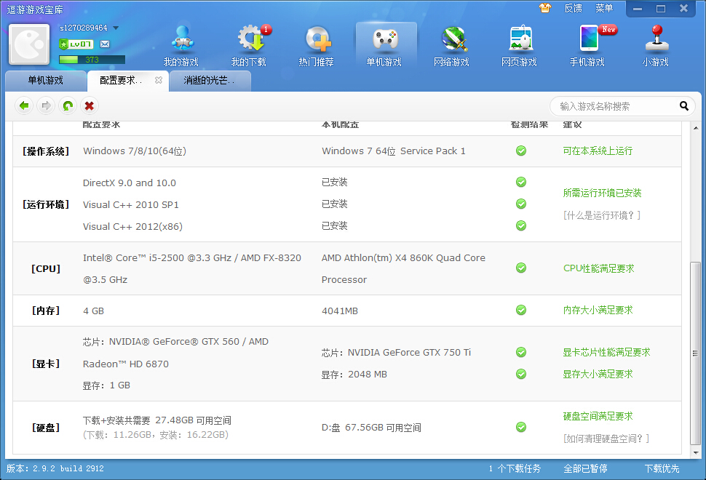Click the Windows 7/8/10(64位) requirement text

pyautogui.click(x=135, y=151)
